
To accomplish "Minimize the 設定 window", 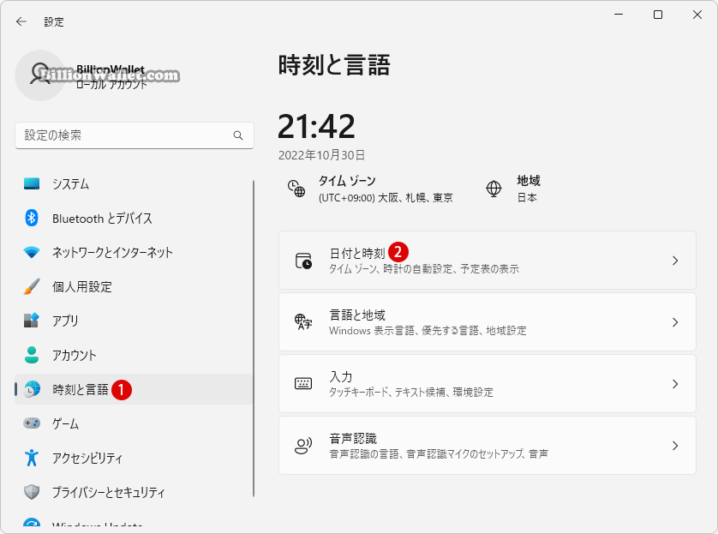I will point(619,15).
